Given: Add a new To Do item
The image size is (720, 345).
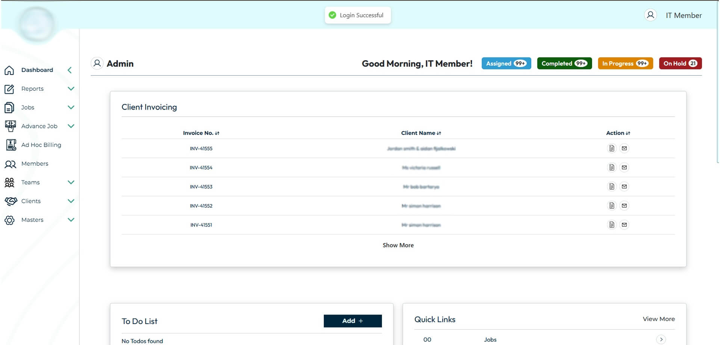Looking at the screenshot, I should coord(353,321).
